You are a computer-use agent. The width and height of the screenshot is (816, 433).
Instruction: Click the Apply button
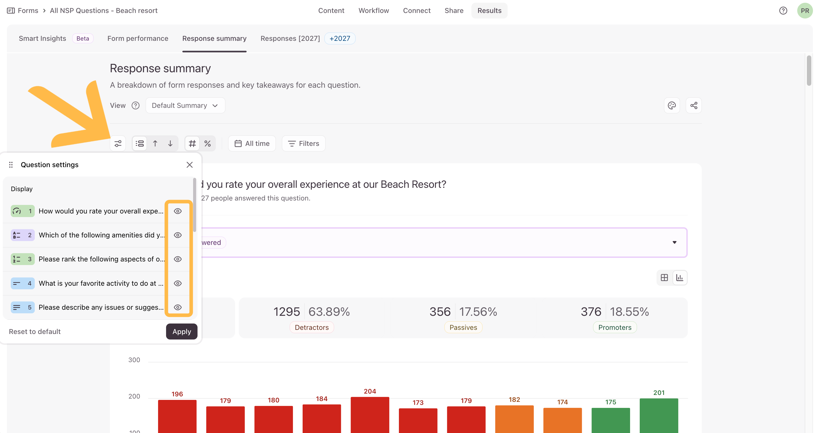182,331
